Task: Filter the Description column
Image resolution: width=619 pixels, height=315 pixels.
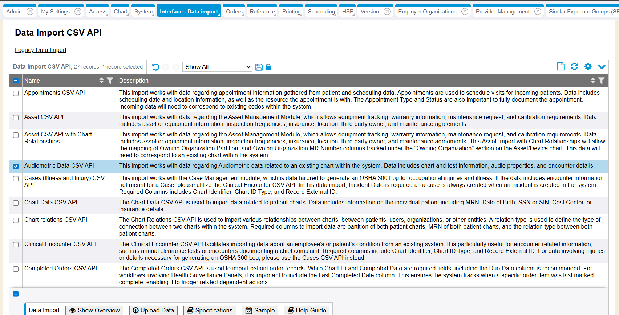Action: coord(602,81)
